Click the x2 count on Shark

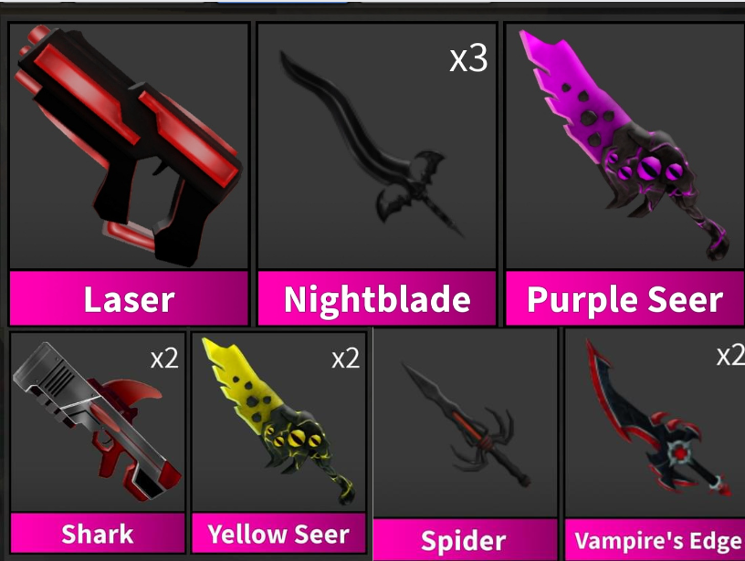pyautogui.click(x=164, y=358)
